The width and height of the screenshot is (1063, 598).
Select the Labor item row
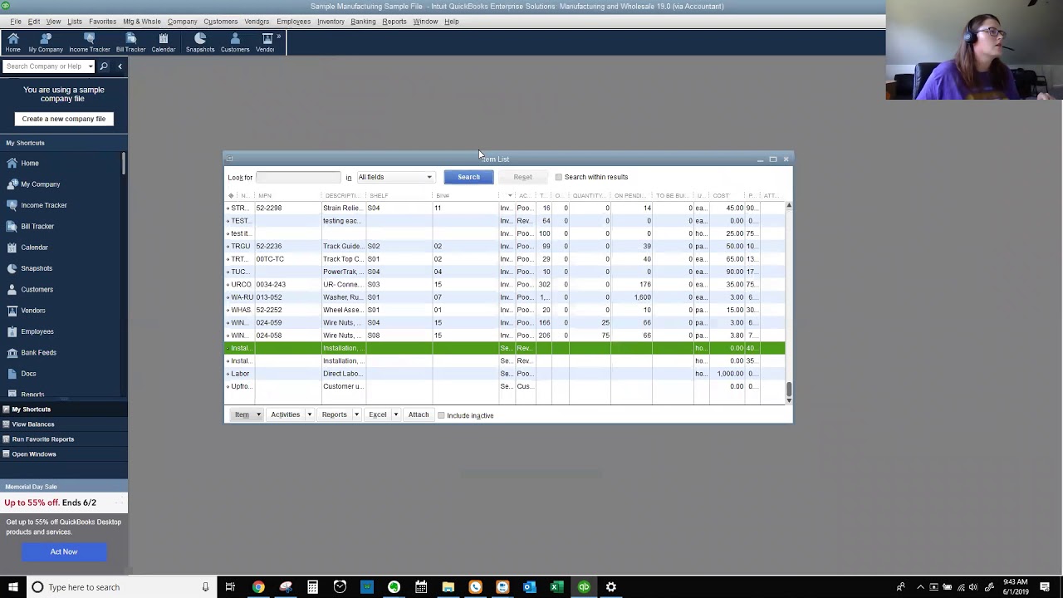tap(504, 374)
